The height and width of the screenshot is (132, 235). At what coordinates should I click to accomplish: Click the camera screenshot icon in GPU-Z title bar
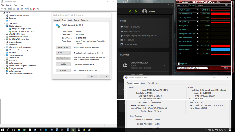[x=226, y=5]
